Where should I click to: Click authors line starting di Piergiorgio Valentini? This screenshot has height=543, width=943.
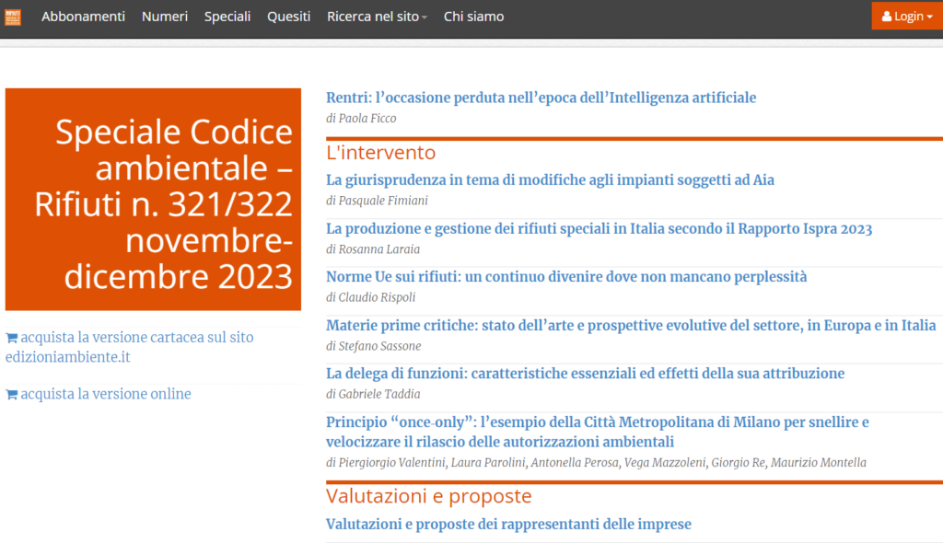click(x=596, y=462)
